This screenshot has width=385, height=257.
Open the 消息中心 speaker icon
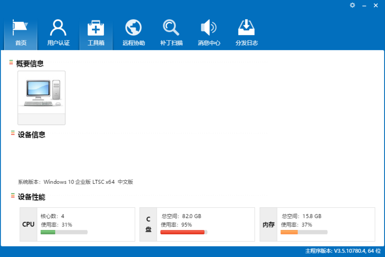209,27
